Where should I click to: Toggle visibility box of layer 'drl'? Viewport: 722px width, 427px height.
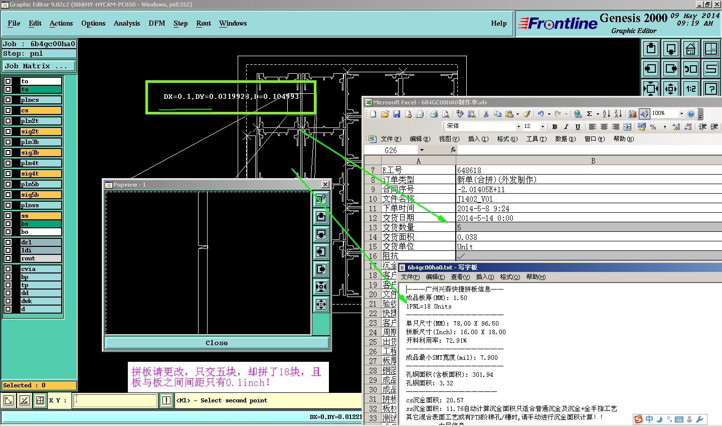pyautogui.click(x=8, y=242)
